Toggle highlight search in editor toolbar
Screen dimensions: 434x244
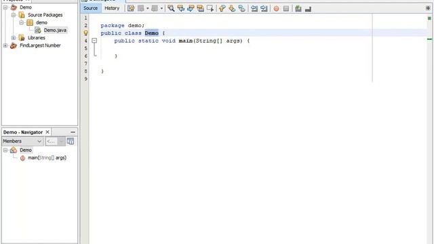click(200, 8)
